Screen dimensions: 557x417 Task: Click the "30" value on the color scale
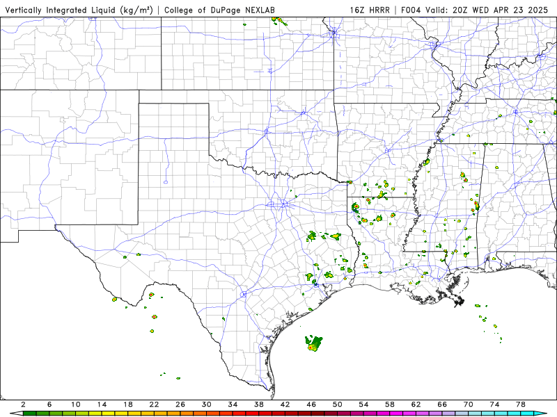pos(207,404)
